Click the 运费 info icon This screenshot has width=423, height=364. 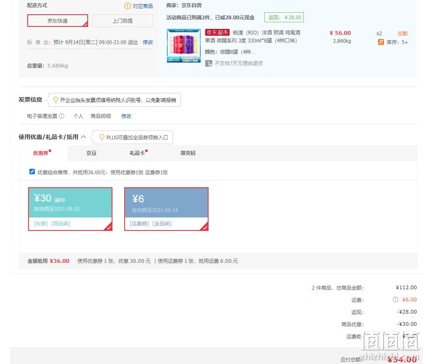pos(395,299)
